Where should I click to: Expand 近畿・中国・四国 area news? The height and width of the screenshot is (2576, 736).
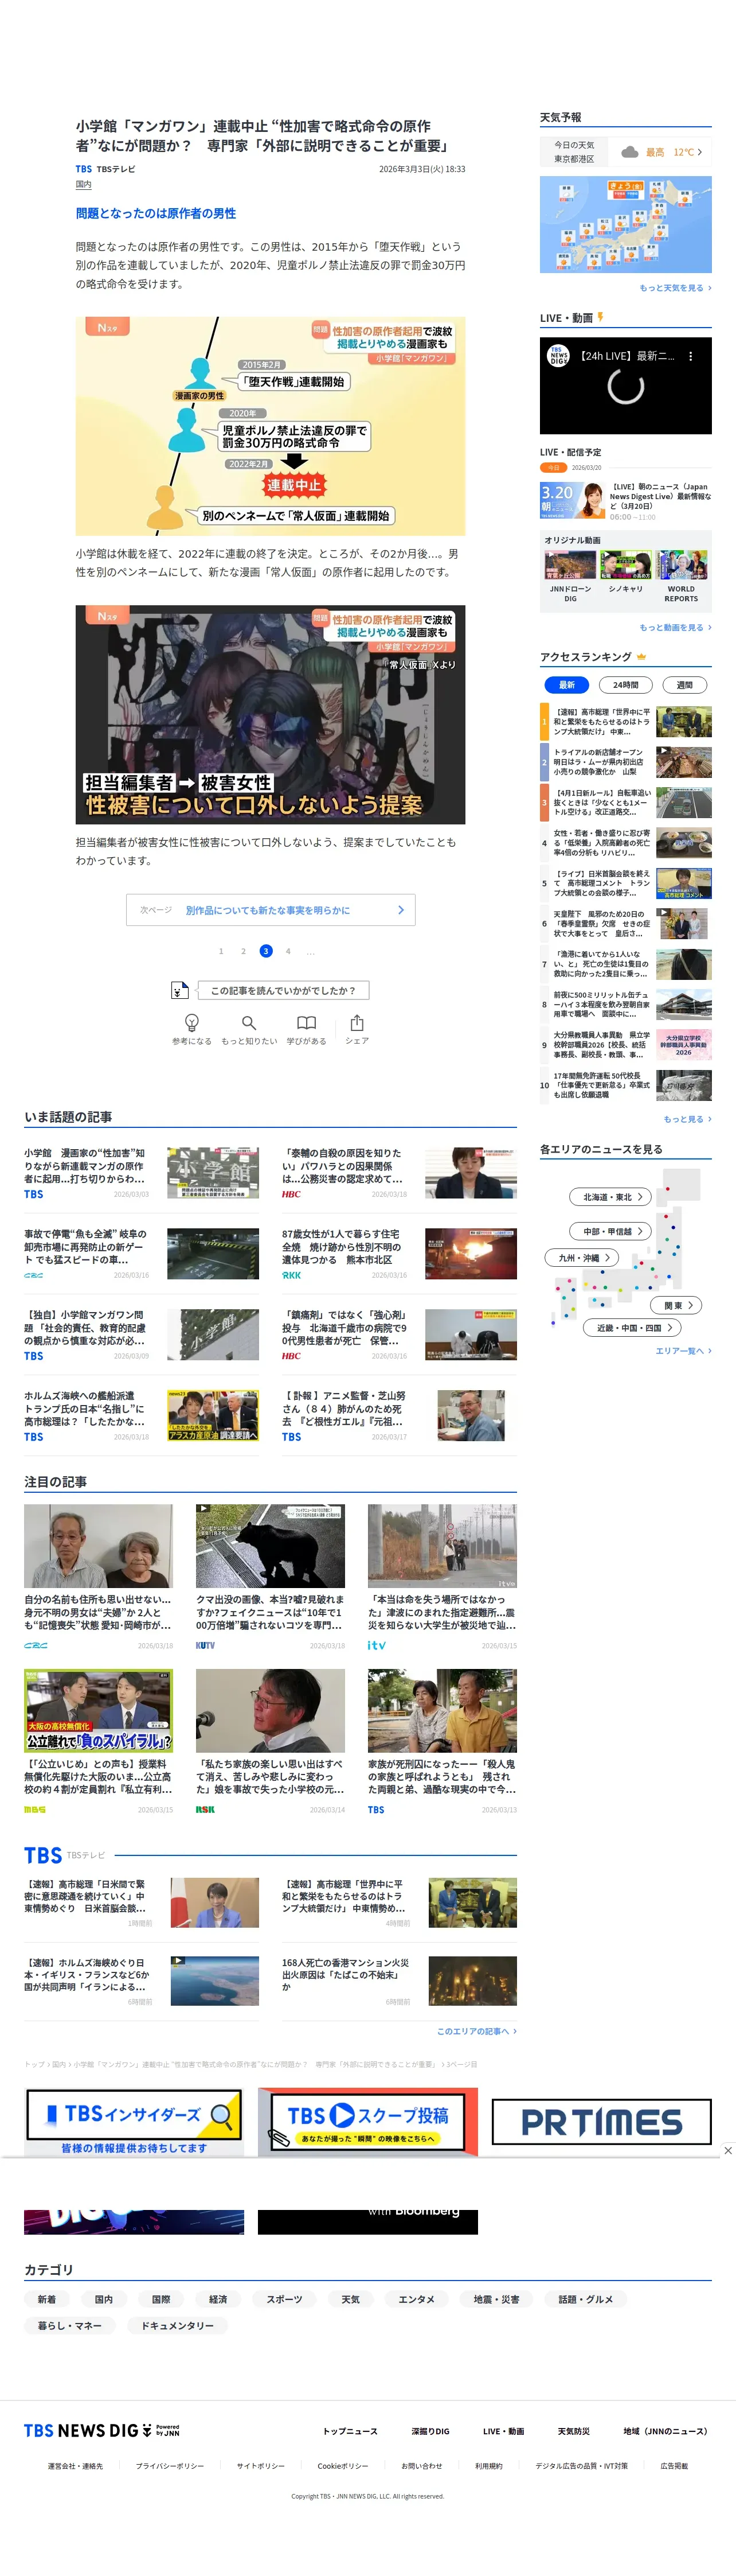(632, 1328)
